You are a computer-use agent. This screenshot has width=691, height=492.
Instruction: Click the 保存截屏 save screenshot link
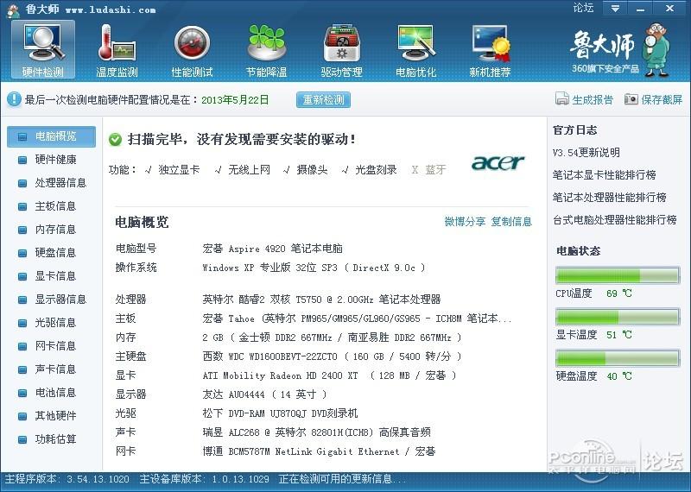pos(662,100)
